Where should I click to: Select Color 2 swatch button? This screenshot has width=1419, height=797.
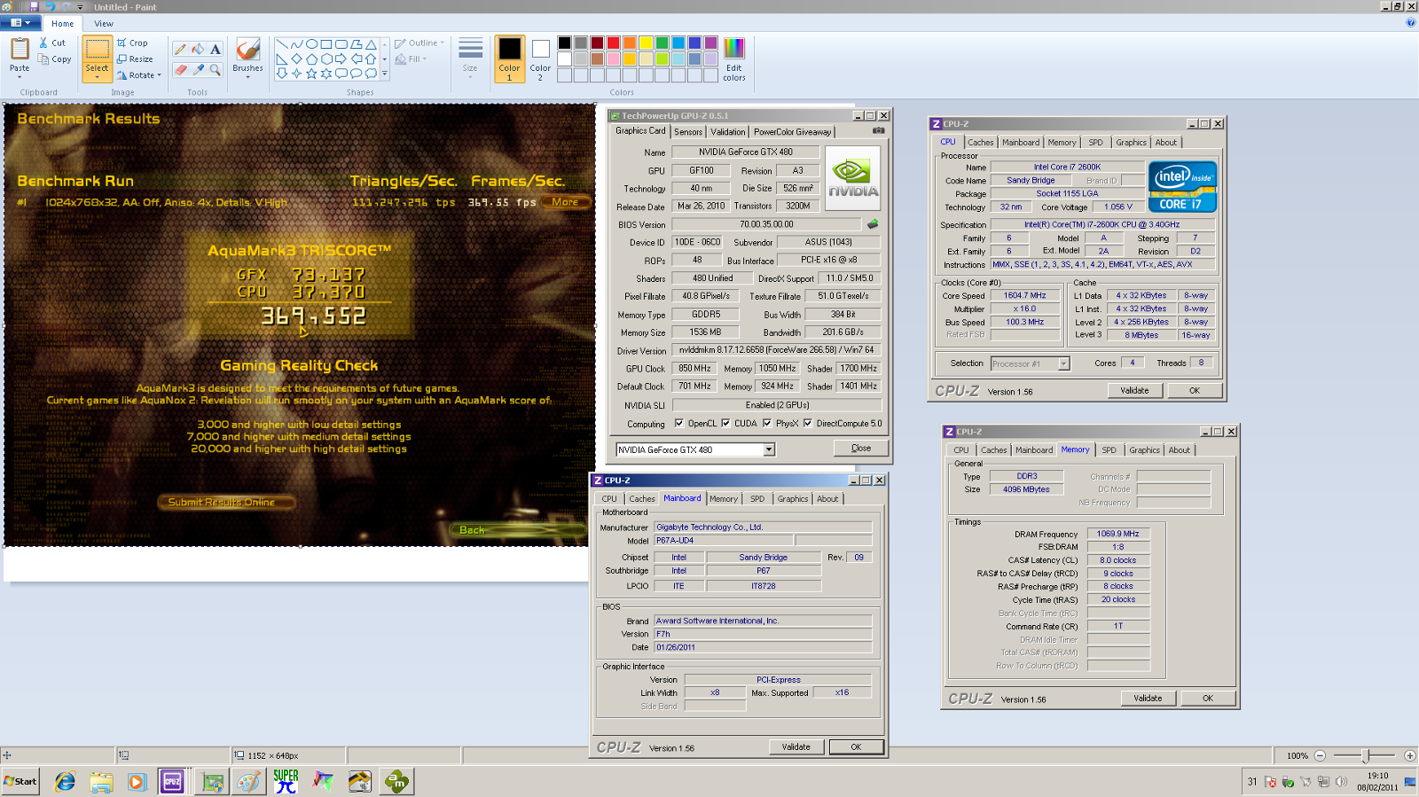click(540, 59)
